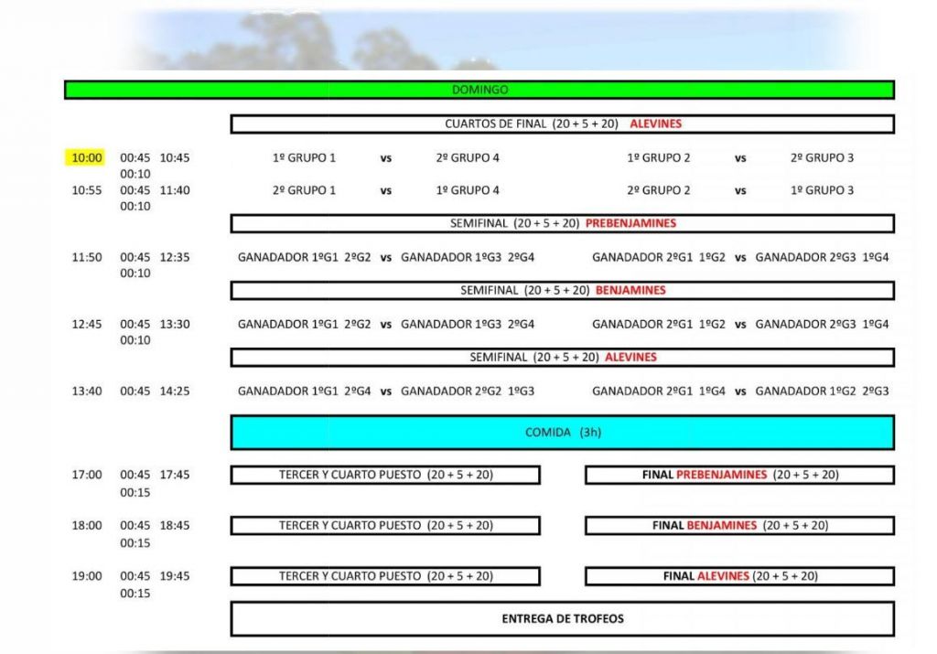Click the FINAL ALEVINES box
937x654 pixels.
point(739,576)
